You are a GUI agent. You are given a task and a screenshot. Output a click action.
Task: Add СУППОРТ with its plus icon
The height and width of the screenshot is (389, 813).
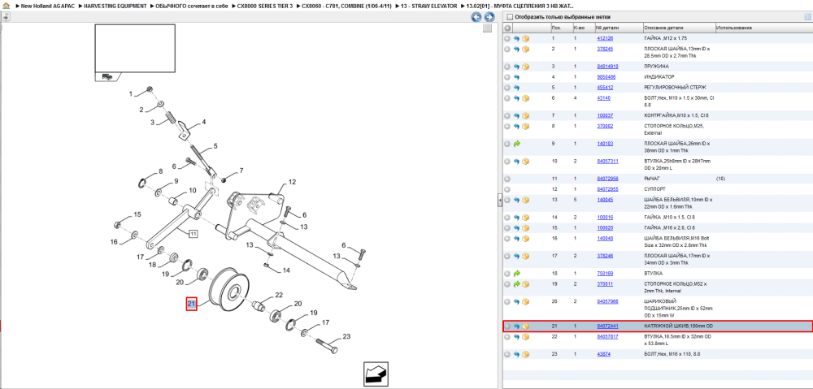[507, 189]
